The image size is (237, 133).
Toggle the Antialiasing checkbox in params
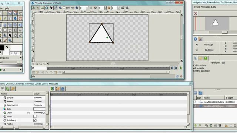tap(35, 120)
